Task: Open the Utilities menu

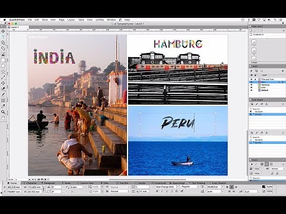Action: (x=100, y=20)
